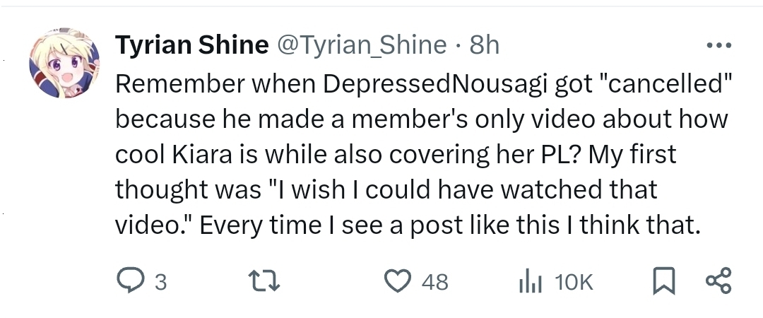Toggle the bookmark icon on this post

pyautogui.click(x=661, y=282)
